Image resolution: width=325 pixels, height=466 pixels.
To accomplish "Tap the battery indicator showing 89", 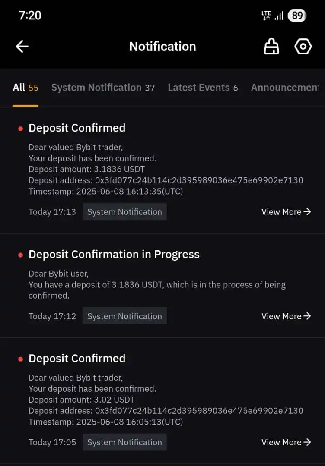I will [297, 16].
